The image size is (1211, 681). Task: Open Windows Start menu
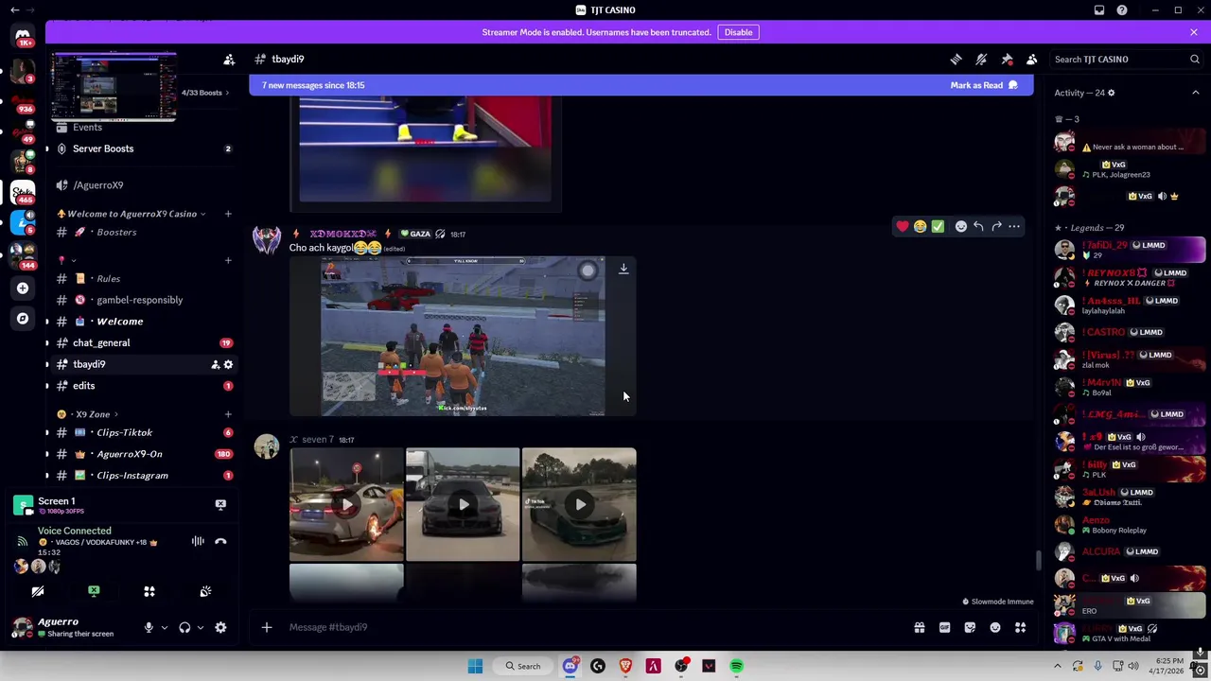click(475, 666)
